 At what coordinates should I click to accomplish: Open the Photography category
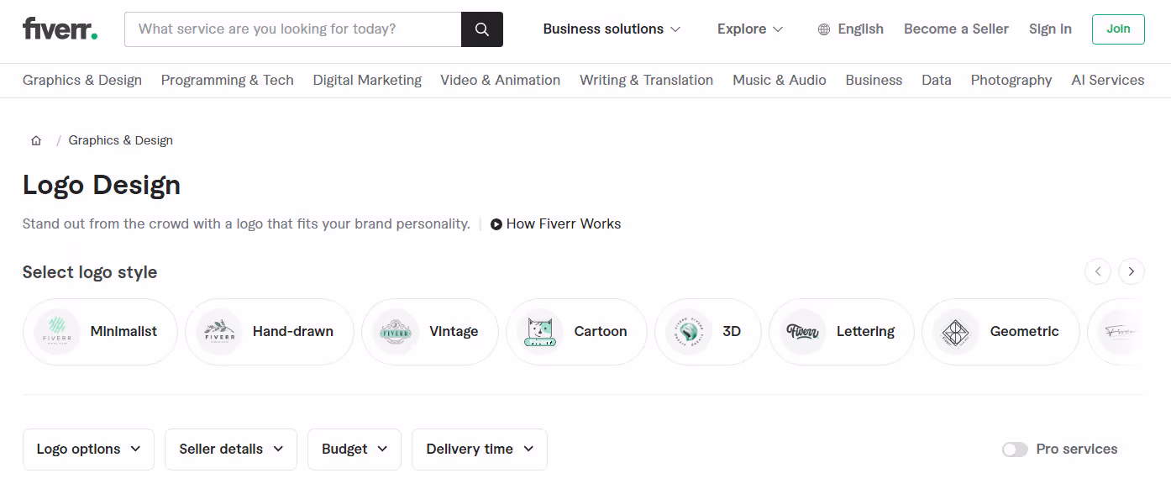click(x=1011, y=81)
